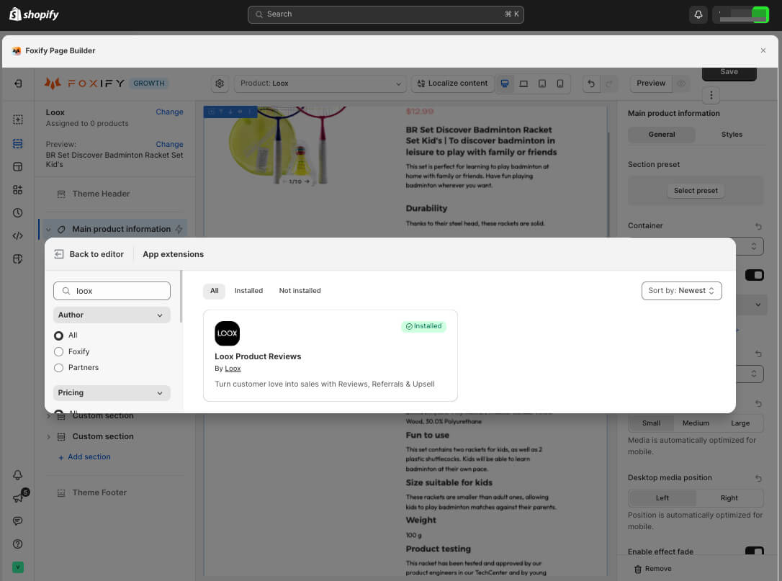This screenshot has height=581, width=782.
Task: Select the All author radio option
Action: (59, 335)
